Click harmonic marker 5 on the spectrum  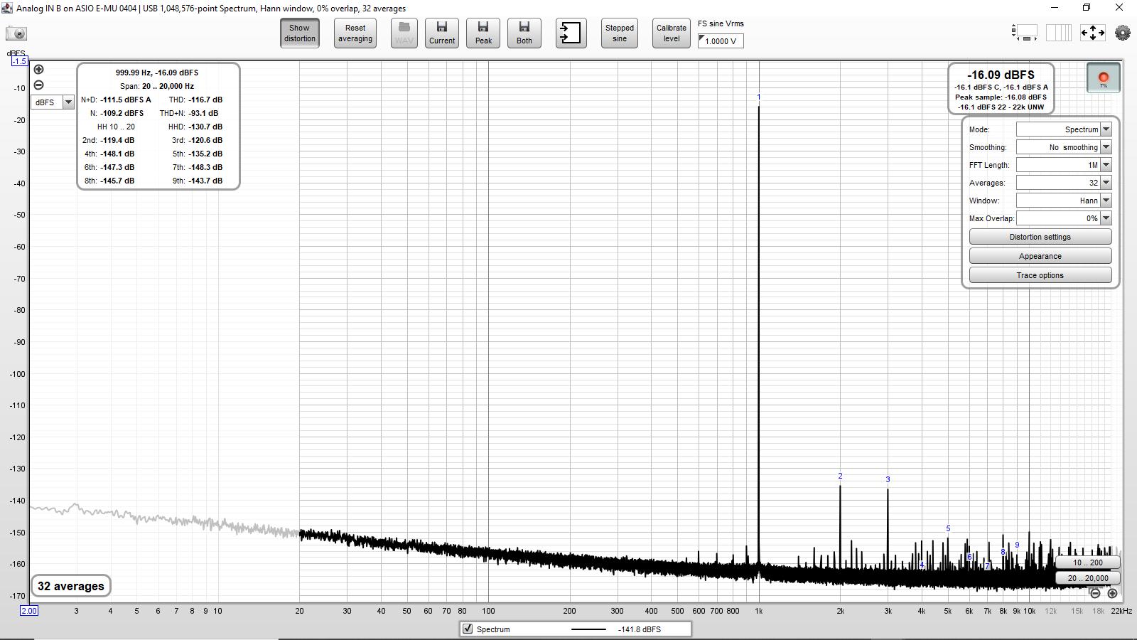pos(948,528)
